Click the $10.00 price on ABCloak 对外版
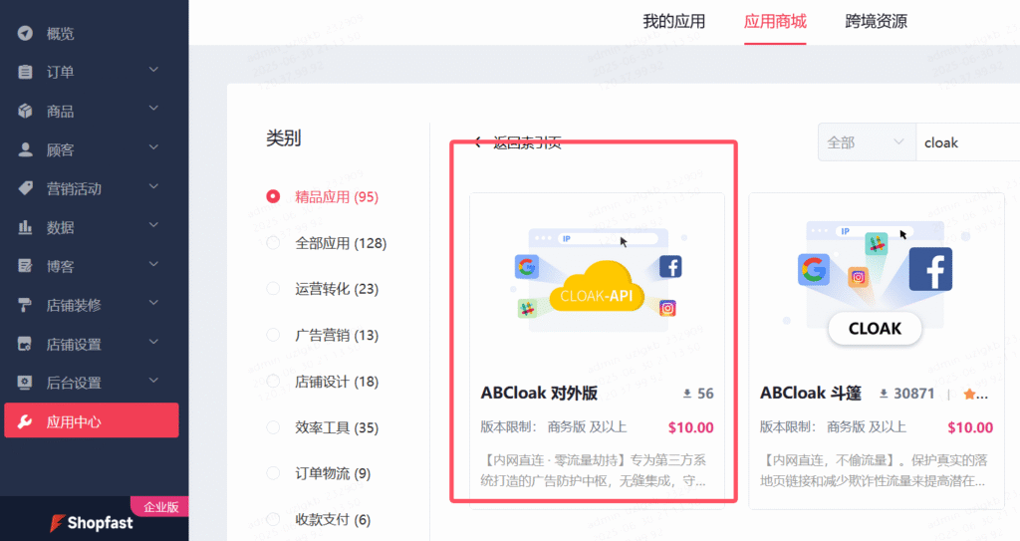1020x541 pixels. point(691,427)
